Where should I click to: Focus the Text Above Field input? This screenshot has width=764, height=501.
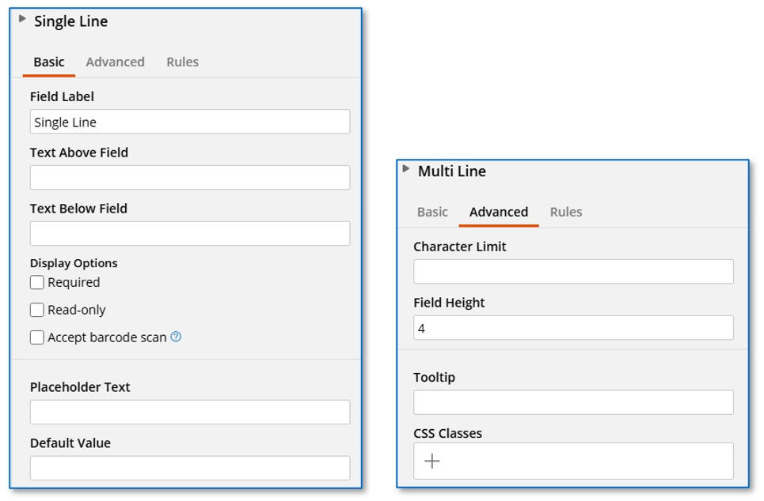click(189, 177)
